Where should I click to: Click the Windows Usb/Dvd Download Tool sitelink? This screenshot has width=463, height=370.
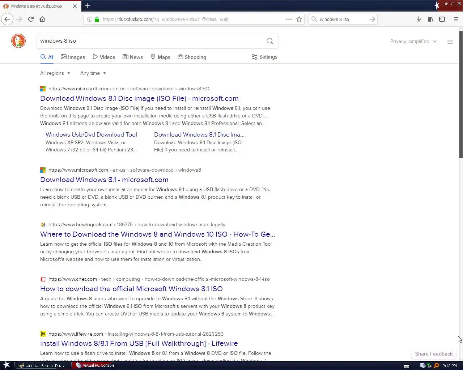coord(91,134)
